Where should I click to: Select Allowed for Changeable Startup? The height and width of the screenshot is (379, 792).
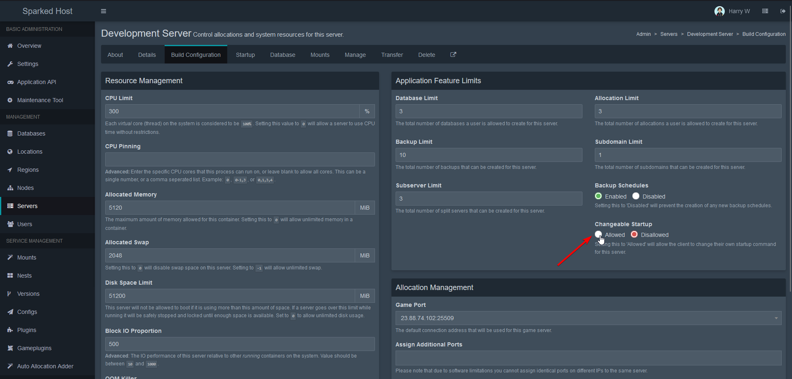[x=599, y=234]
